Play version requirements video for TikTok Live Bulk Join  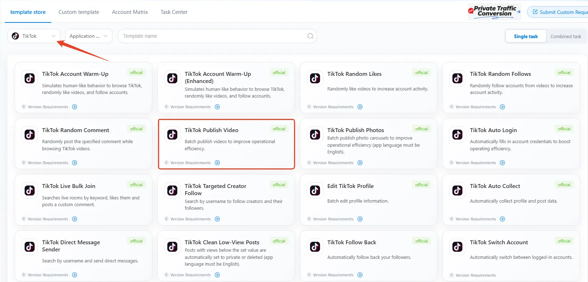[x=75, y=219]
